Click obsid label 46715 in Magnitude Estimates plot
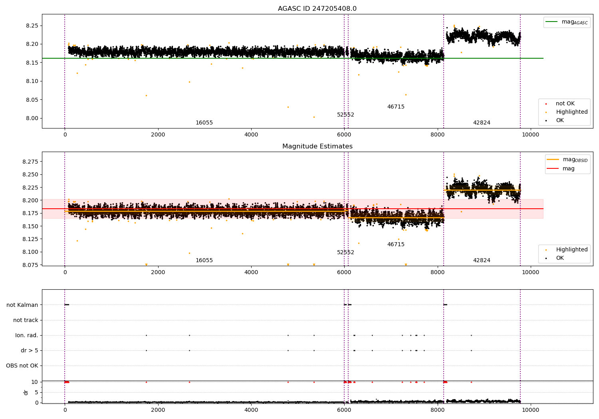599x419 pixels. click(396, 245)
